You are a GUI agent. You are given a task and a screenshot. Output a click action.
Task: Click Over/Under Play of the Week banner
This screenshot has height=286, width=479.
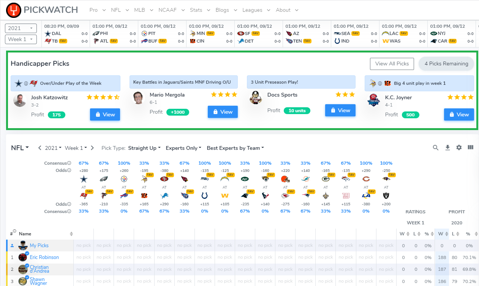pyautogui.click(x=65, y=83)
